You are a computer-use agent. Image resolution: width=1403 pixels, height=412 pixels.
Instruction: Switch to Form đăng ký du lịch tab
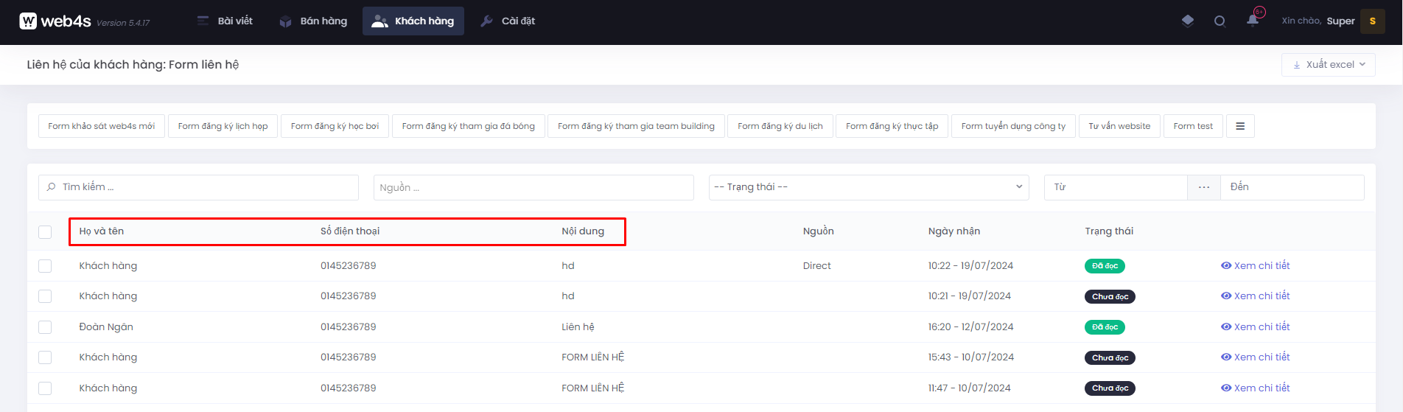[780, 126]
